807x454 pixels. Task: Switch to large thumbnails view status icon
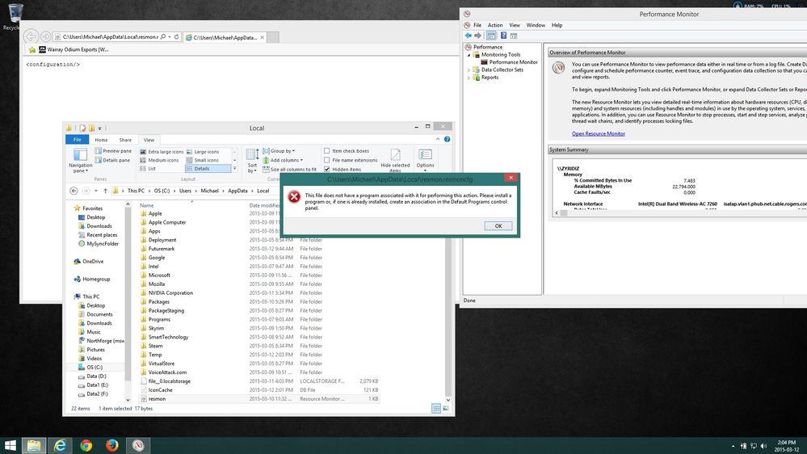(446, 409)
